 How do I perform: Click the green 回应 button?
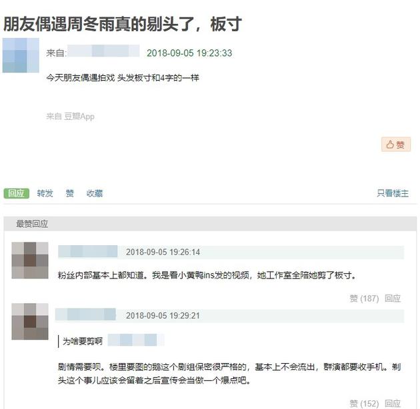point(17,193)
